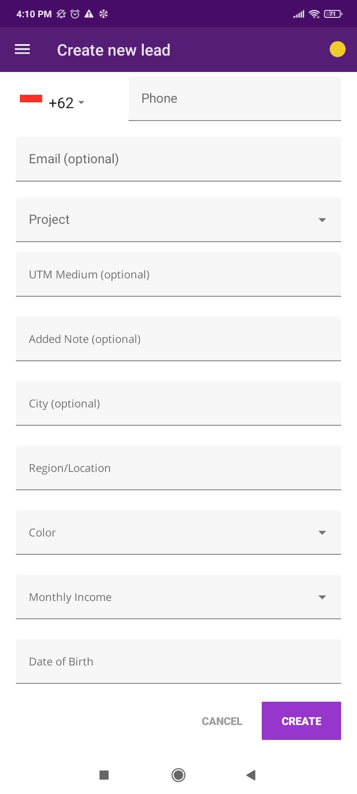The height and width of the screenshot is (794, 357).
Task: Click the CANCEL button
Action: pos(222,721)
